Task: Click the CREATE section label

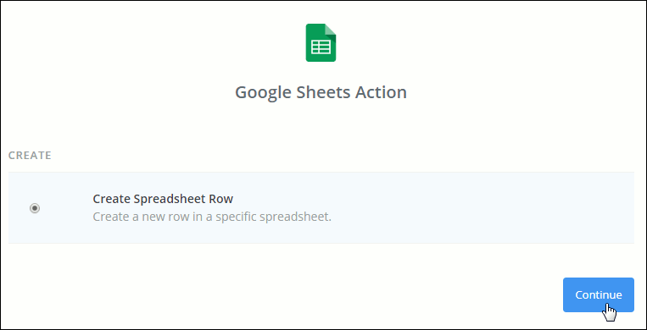Action: (30, 156)
